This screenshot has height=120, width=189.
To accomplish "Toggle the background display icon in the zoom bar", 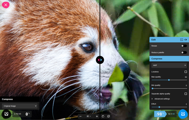I will point(108,116).
